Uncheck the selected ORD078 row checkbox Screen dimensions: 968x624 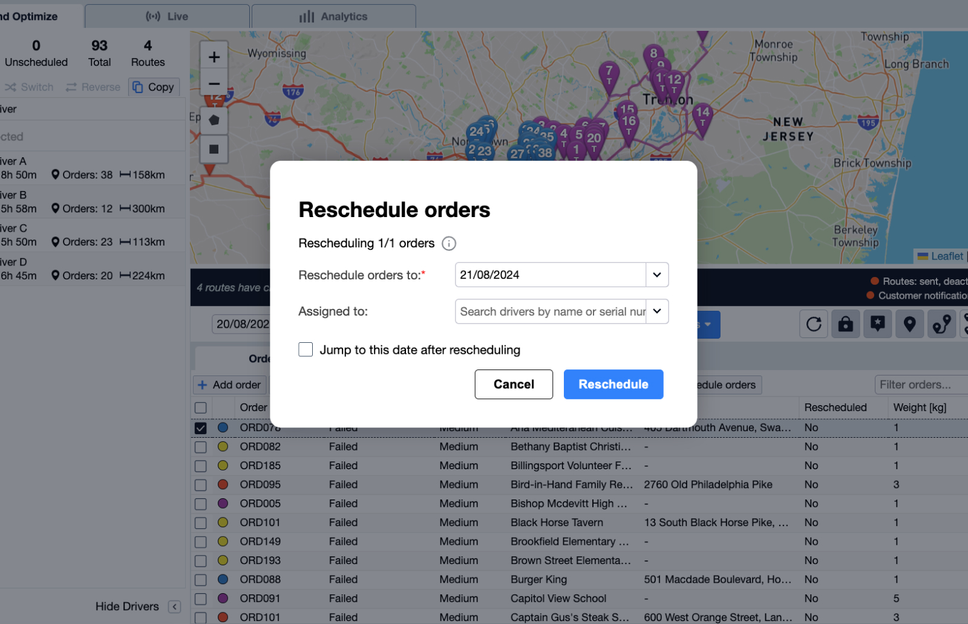click(x=201, y=428)
